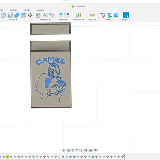Click the Orbit navigation icon
The image size is (160, 160).
point(64,150)
